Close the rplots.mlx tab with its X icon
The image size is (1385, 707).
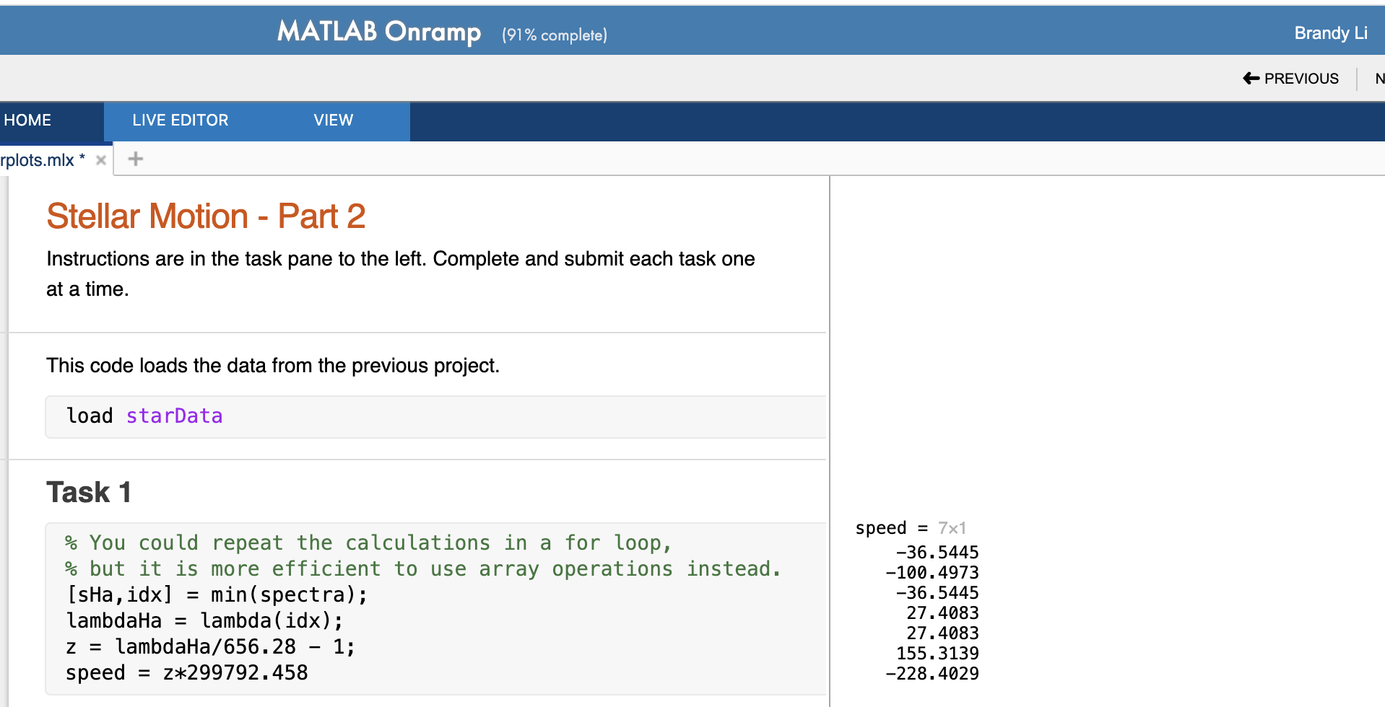click(100, 159)
